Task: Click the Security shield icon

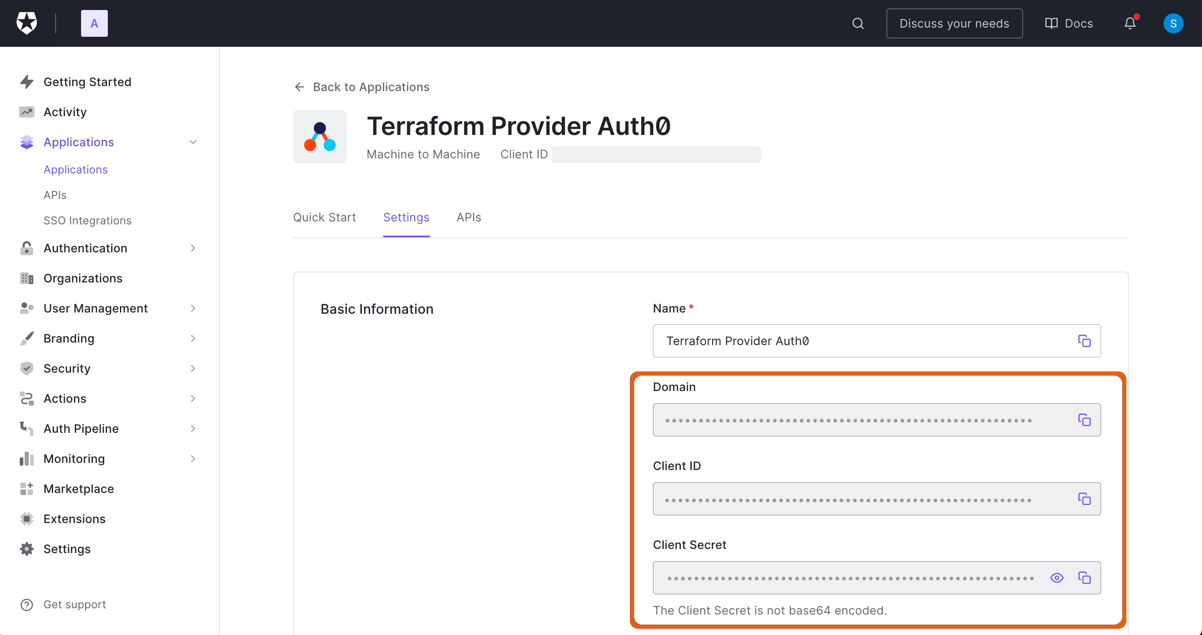Action: [27, 368]
